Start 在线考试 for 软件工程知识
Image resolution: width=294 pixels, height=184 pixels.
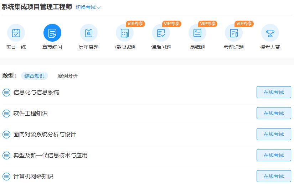tap(274, 113)
